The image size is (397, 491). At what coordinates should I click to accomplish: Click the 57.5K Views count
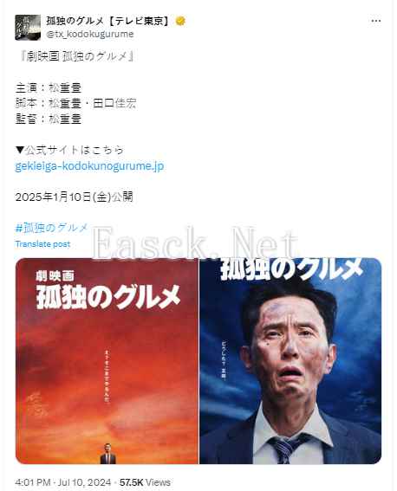[145, 482]
